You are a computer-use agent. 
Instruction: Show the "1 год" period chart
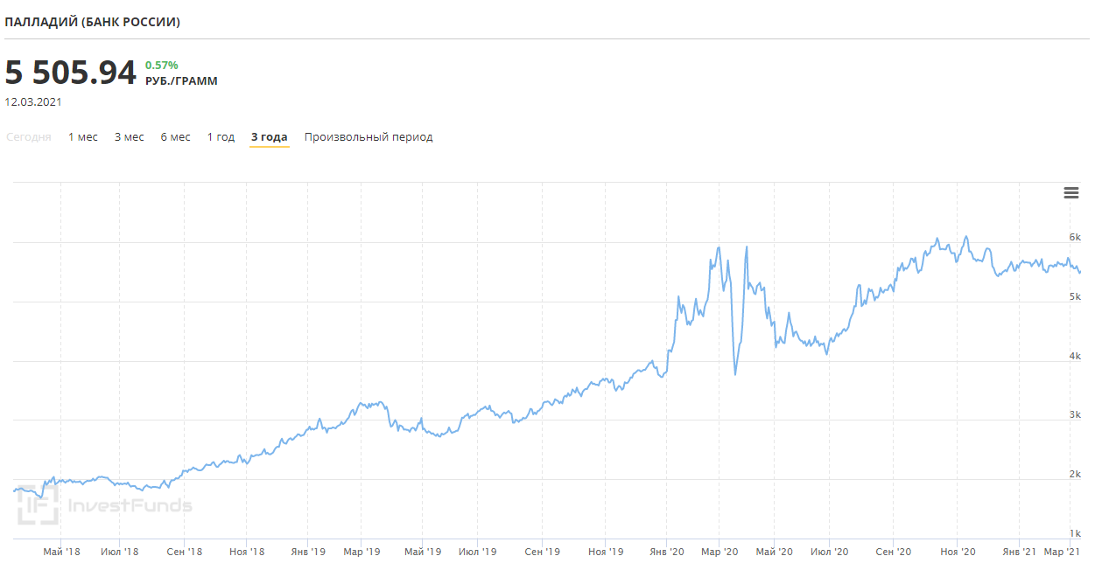click(221, 137)
